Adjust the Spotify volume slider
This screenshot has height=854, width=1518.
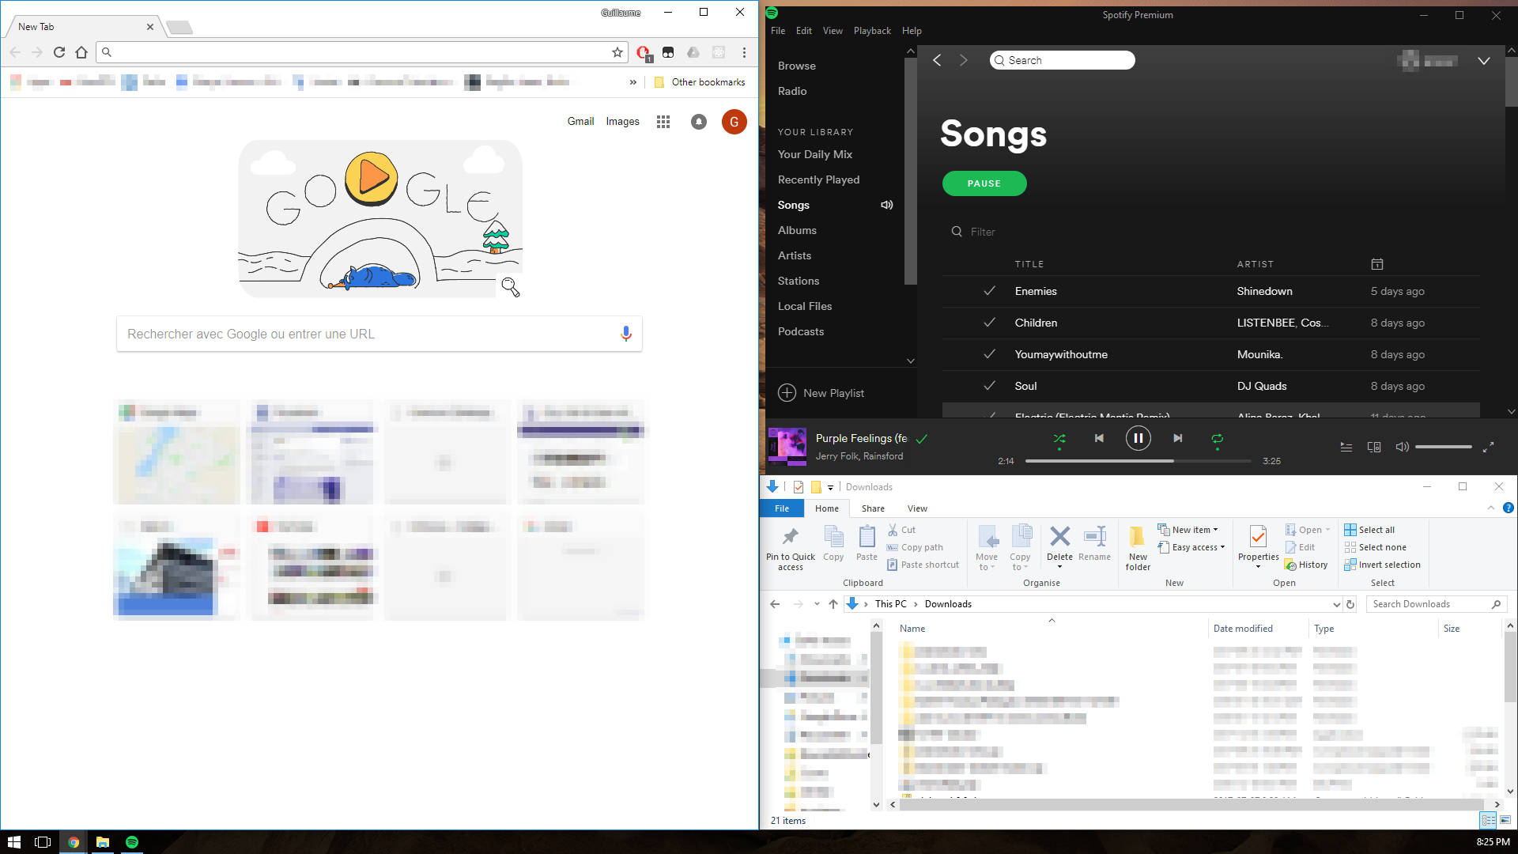coord(1443,447)
